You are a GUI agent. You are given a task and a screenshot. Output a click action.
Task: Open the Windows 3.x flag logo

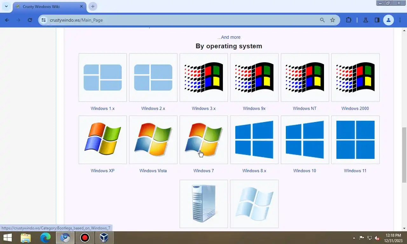(x=204, y=78)
